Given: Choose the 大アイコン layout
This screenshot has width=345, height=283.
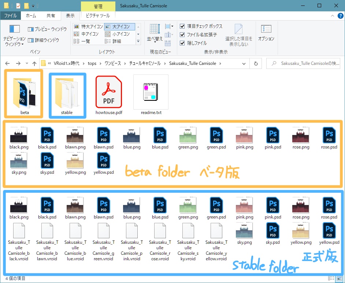Looking at the screenshot, I should pyautogui.click(x=119, y=27).
